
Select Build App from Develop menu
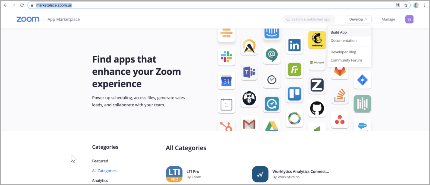(349, 32)
